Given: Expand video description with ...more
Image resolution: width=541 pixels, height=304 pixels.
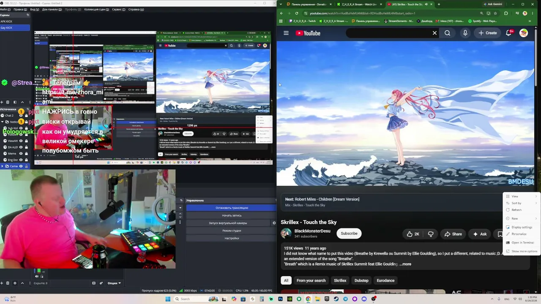Looking at the screenshot, I should click(405, 264).
